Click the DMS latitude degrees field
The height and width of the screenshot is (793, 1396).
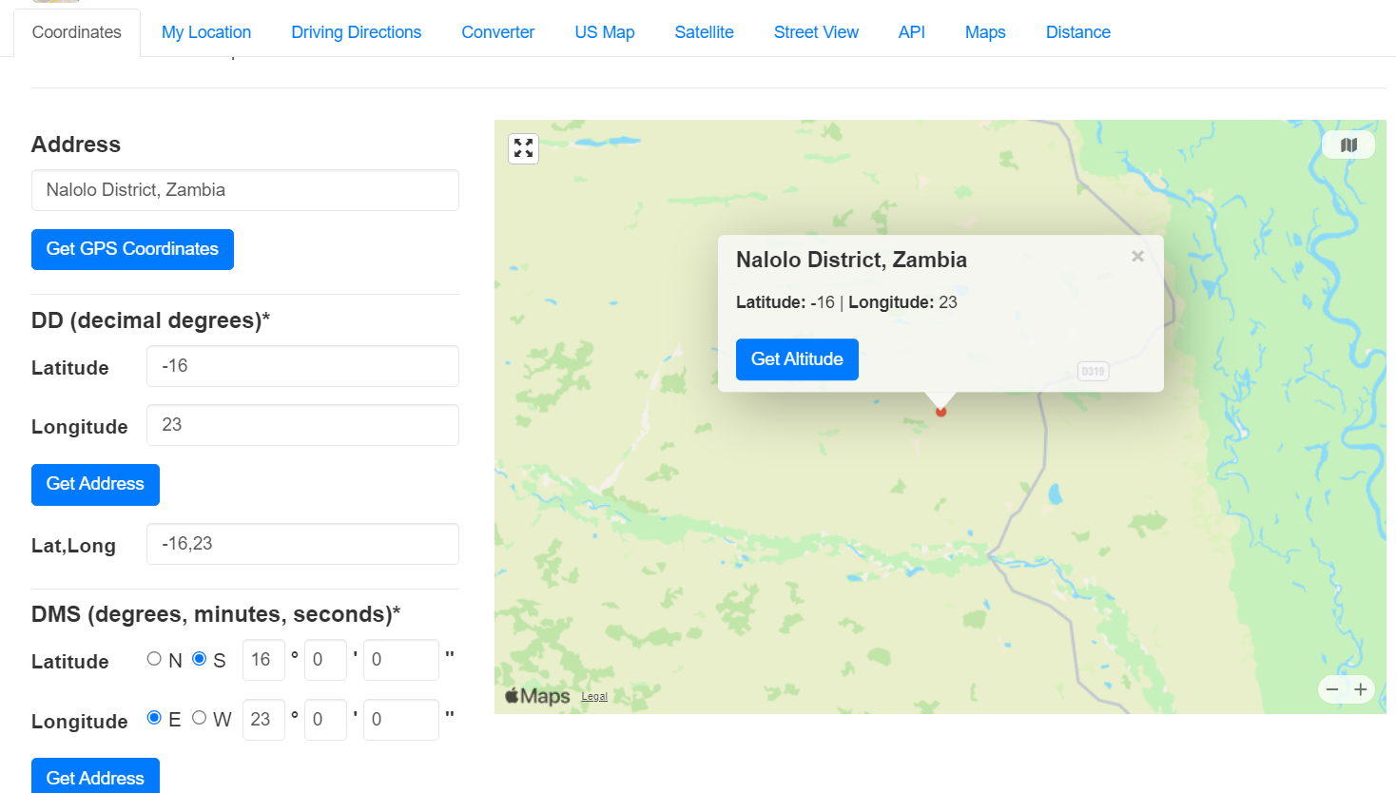coord(263,660)
